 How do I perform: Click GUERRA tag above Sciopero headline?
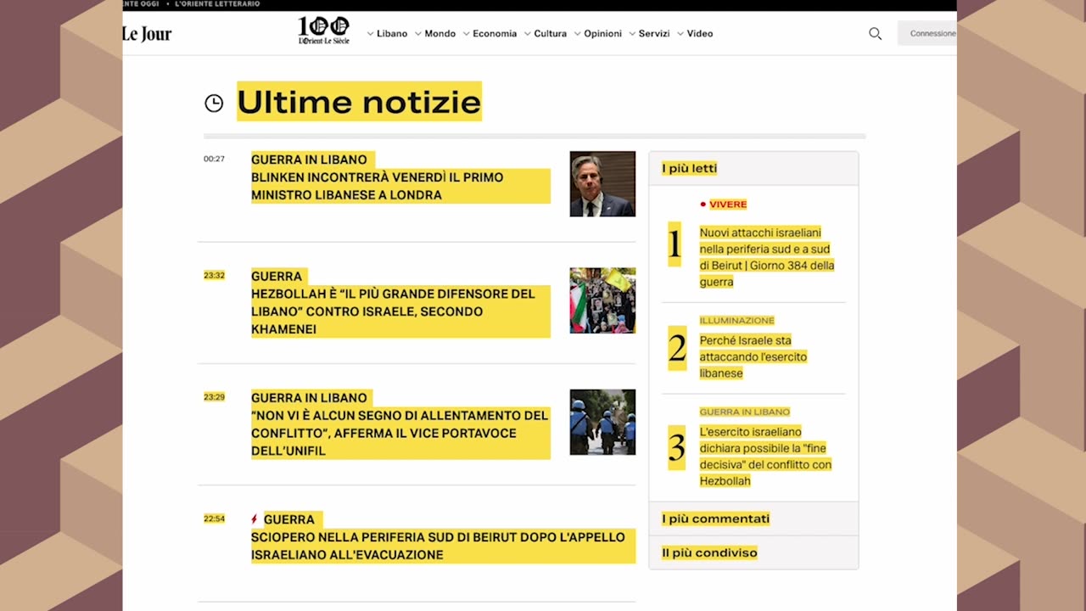[289, 519]
